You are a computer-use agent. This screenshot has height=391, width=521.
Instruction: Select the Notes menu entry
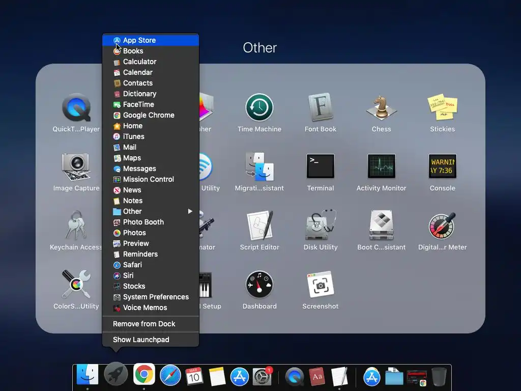(151, 201)
